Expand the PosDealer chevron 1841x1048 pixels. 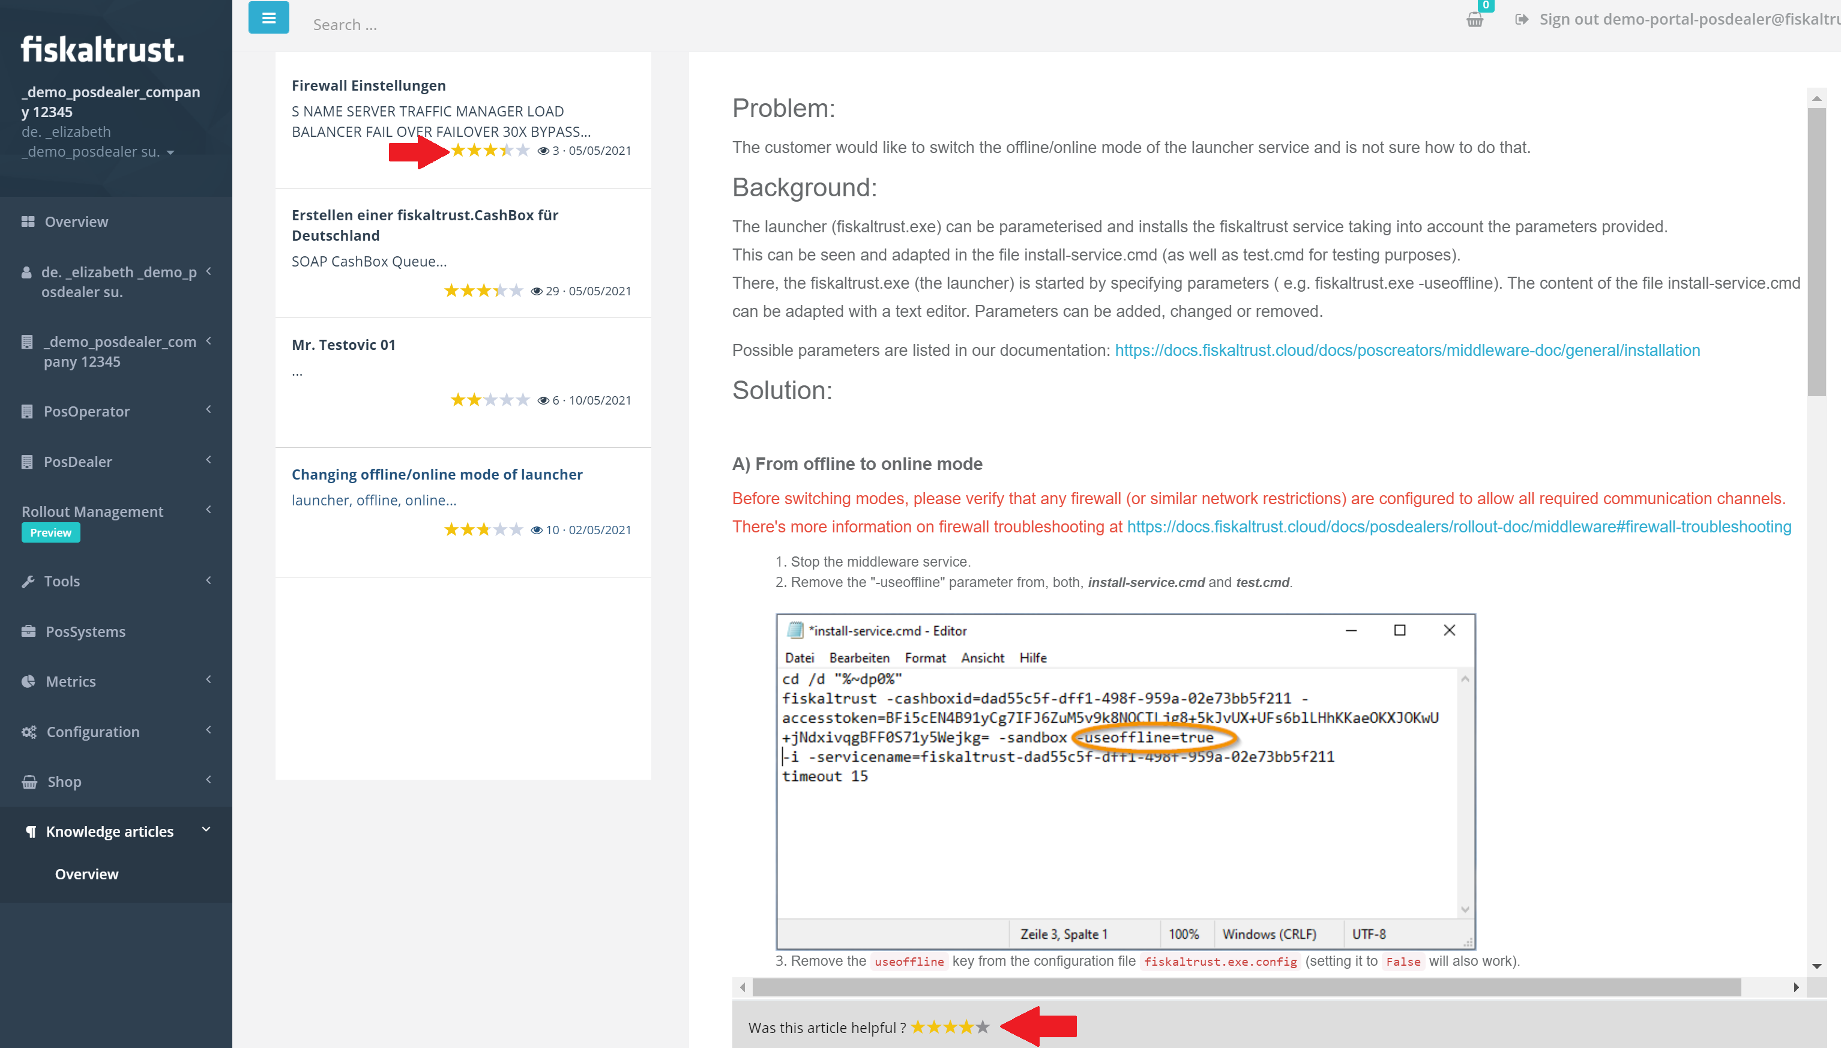(x=209, y=460)
